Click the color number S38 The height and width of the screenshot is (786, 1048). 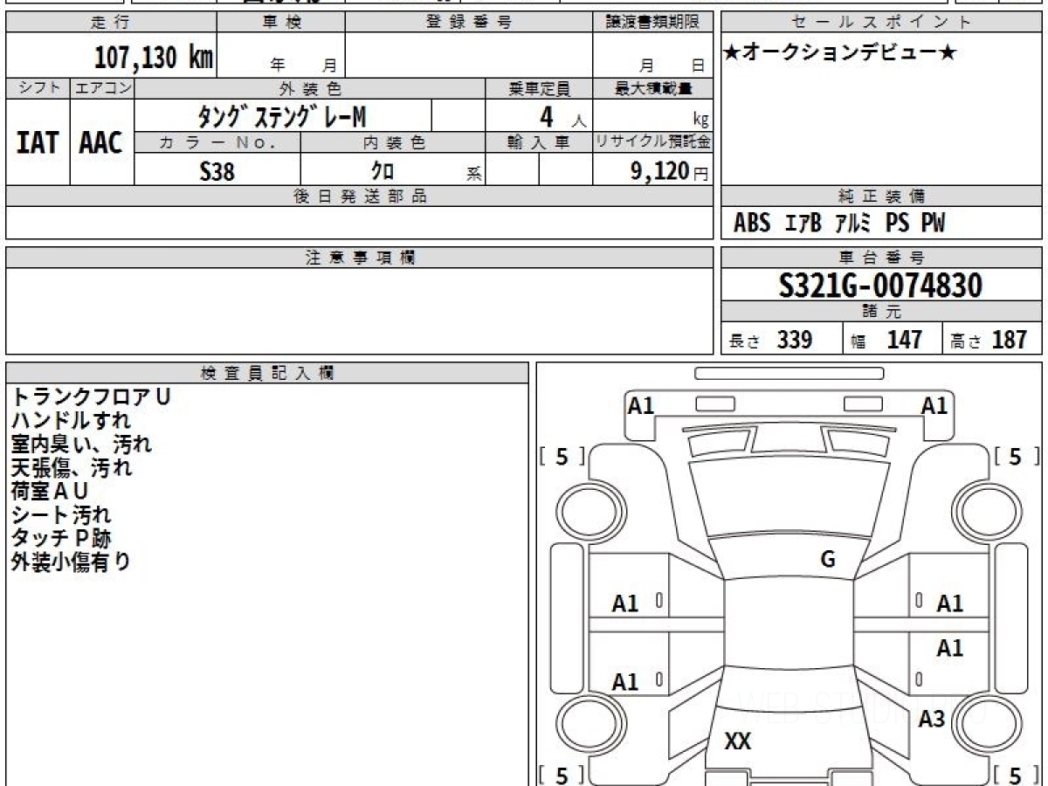click(x=217, y=171)
